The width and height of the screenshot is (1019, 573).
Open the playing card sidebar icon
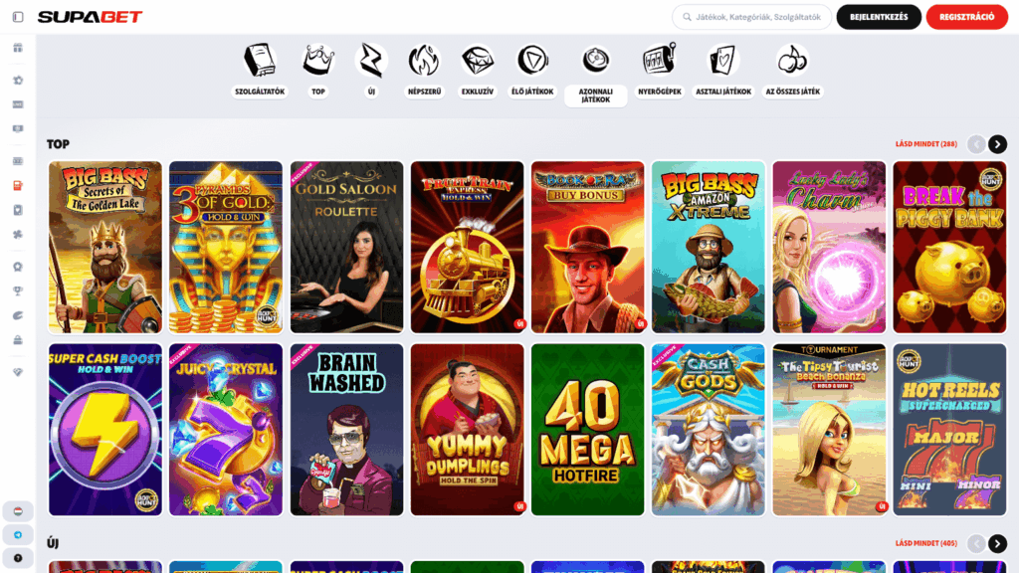click(x=18, y=211)
